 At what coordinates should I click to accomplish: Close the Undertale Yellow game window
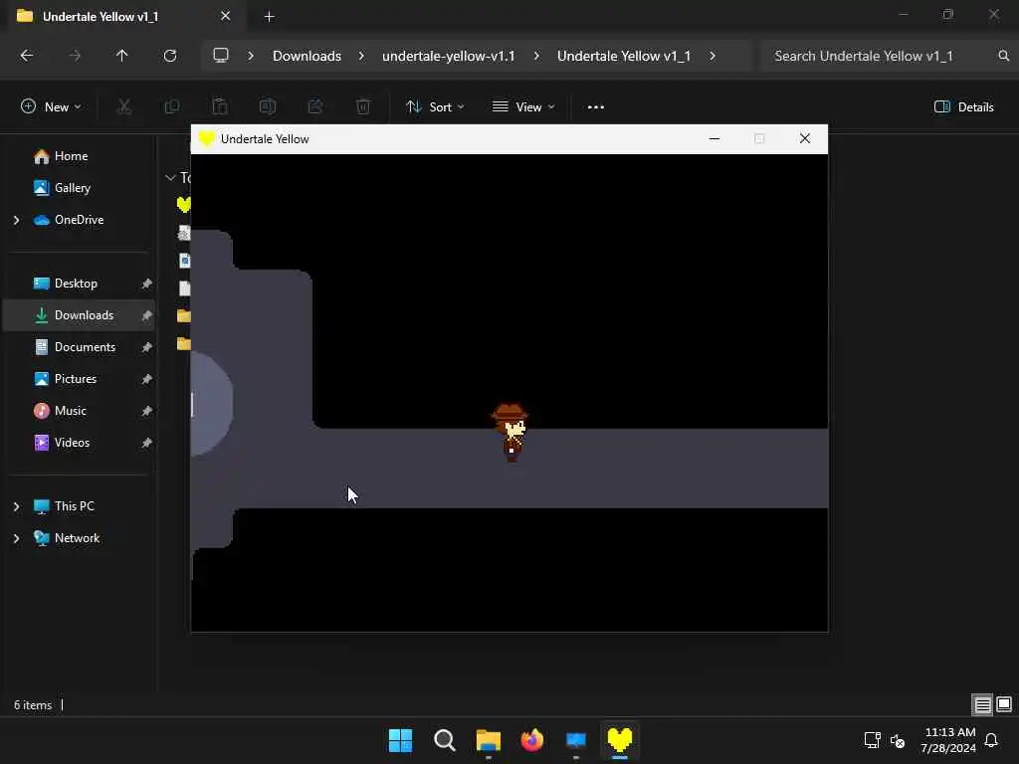point(805,139)
